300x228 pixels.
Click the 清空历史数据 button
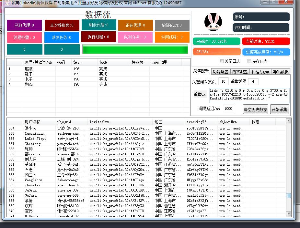tap(255, 109)
